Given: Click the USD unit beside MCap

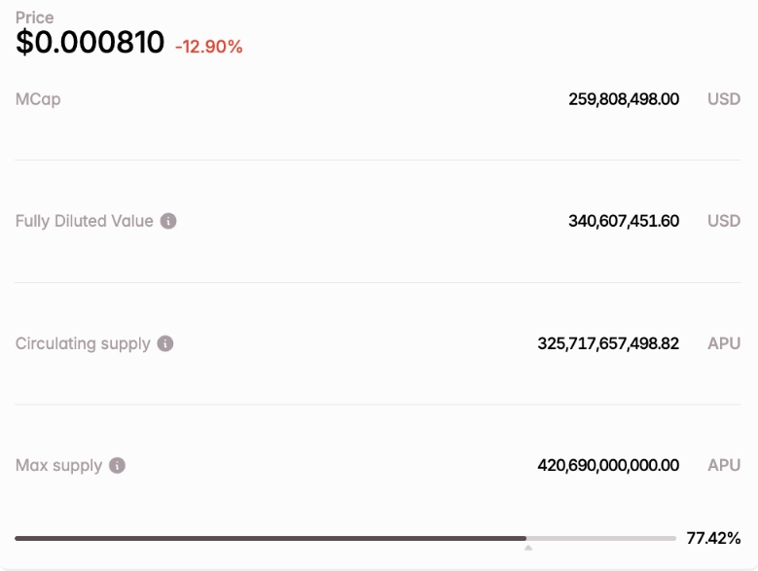Looking at the screenshot, I should click(x=724, y=99).
